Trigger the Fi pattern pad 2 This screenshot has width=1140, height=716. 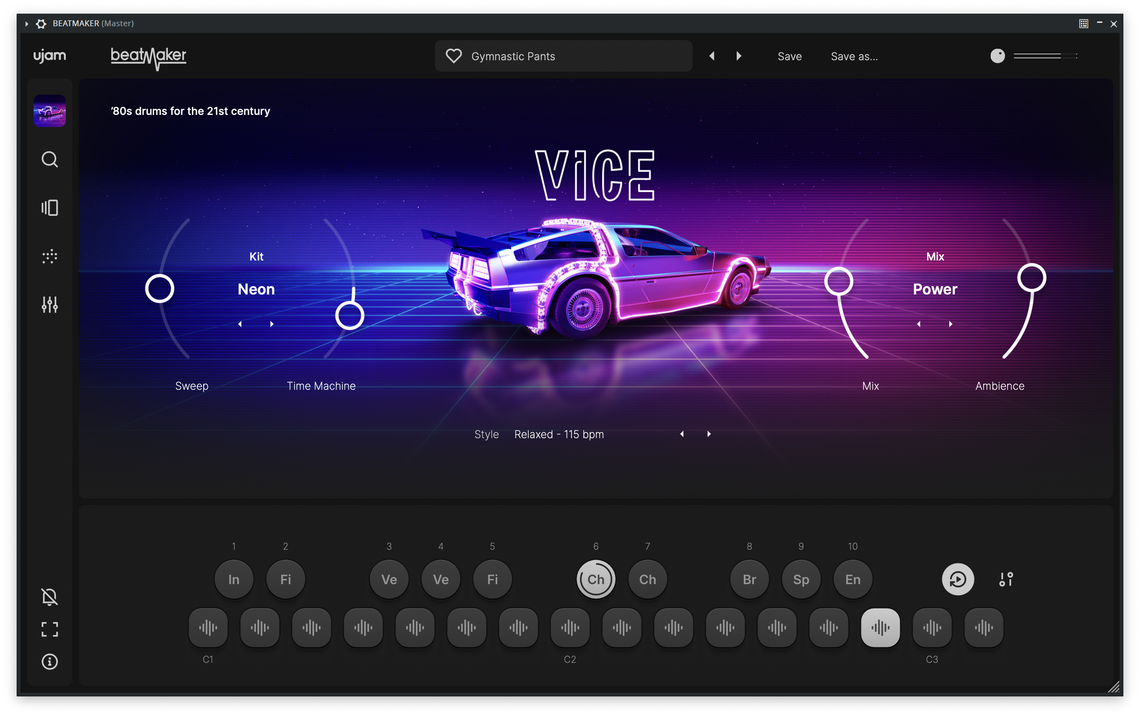click(x=285, y=579)
